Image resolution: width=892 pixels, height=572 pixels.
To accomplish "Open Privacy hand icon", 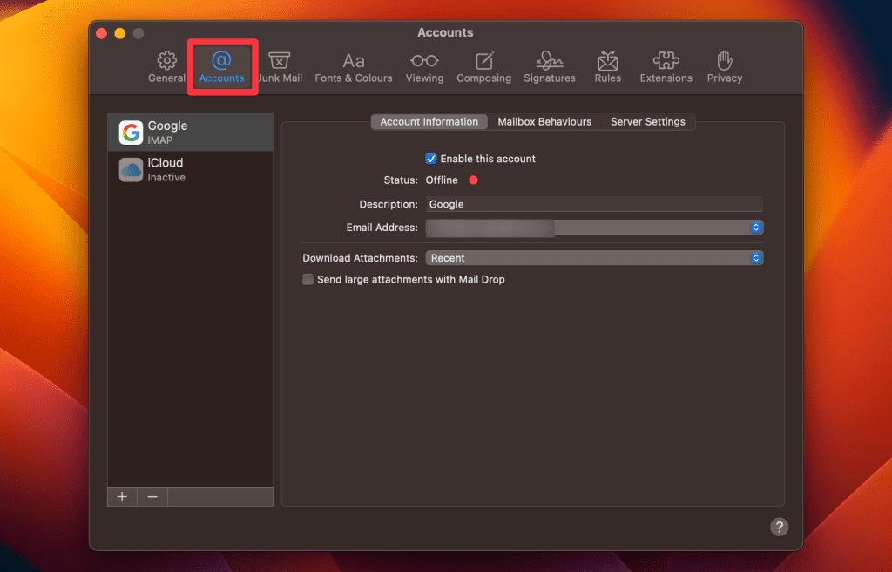I will pyautogui.click(x=724, y=60).
